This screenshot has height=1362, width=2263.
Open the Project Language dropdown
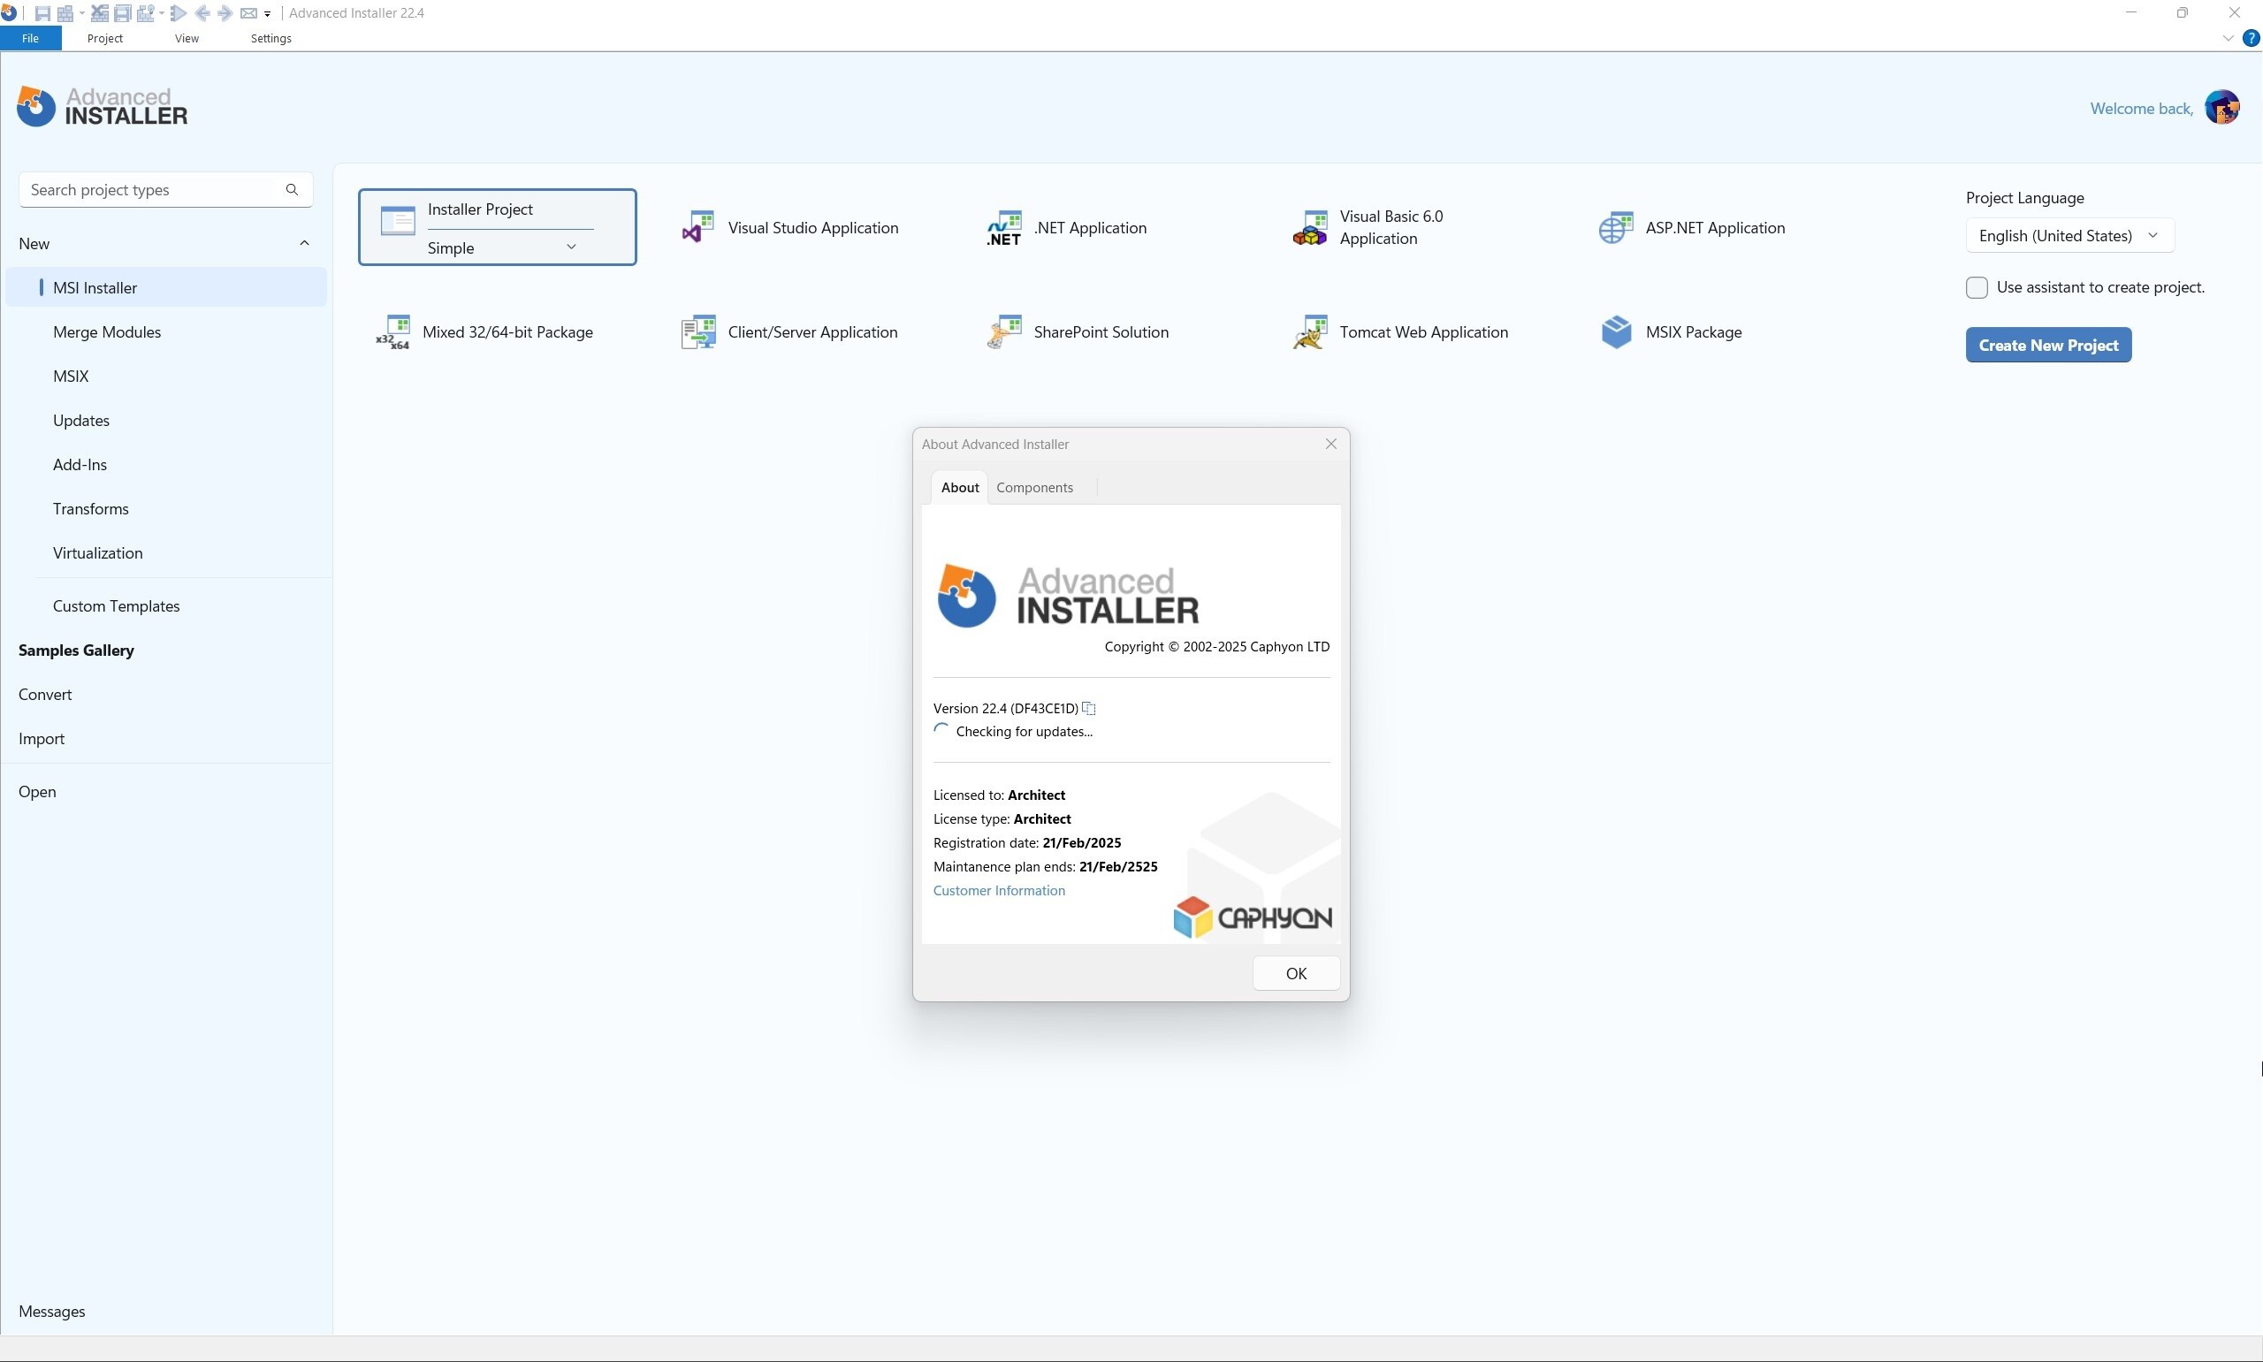coord(2069,236)
